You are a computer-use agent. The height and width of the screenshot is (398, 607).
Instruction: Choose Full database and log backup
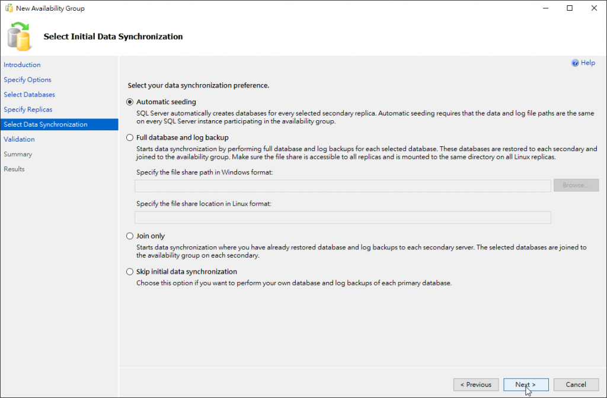click(130, 137)
